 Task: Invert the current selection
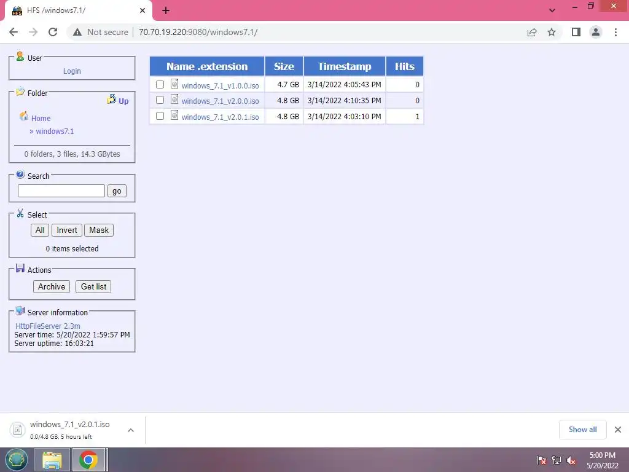coord(66,230)
